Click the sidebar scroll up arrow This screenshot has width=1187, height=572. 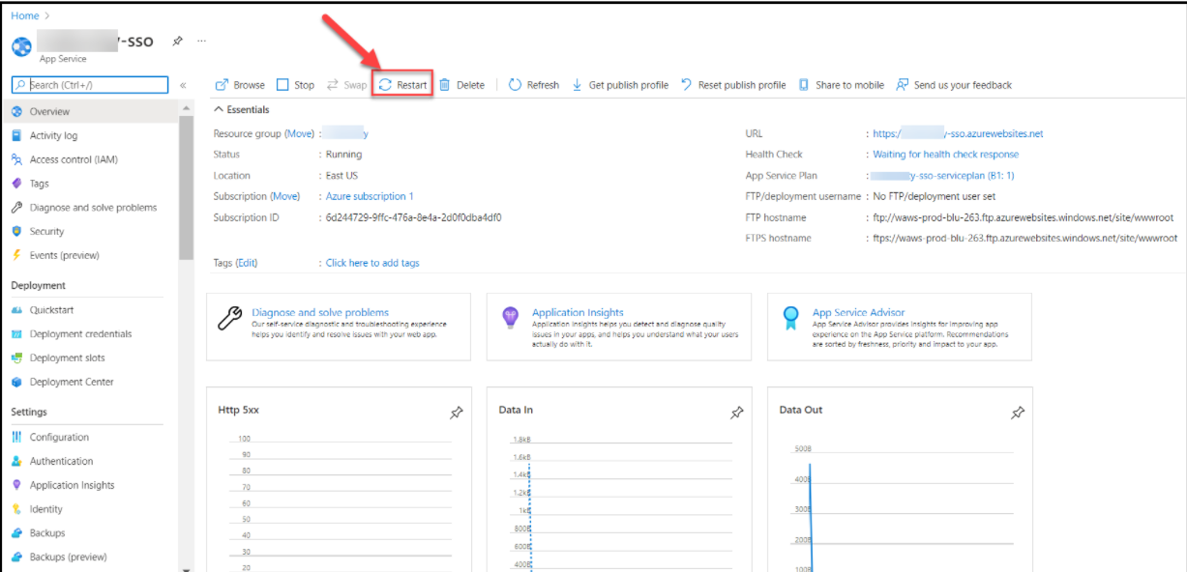click(x=186, y=106)
